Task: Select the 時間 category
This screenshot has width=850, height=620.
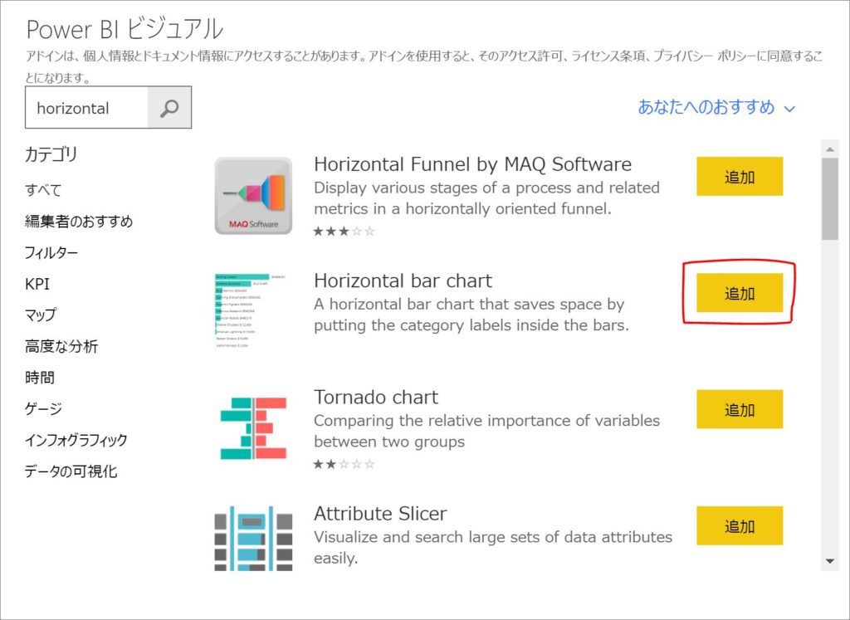Action: (x=40, y=378)
